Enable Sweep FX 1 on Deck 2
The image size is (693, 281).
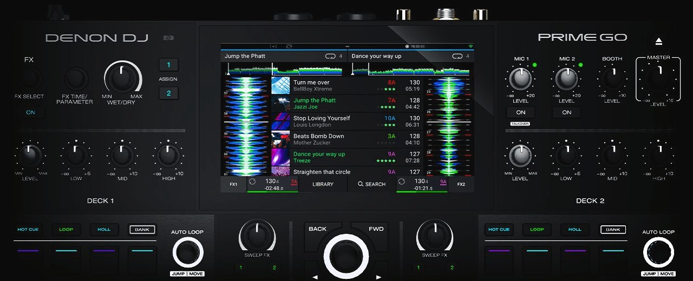pyautogui.click(x=418, y=267)
